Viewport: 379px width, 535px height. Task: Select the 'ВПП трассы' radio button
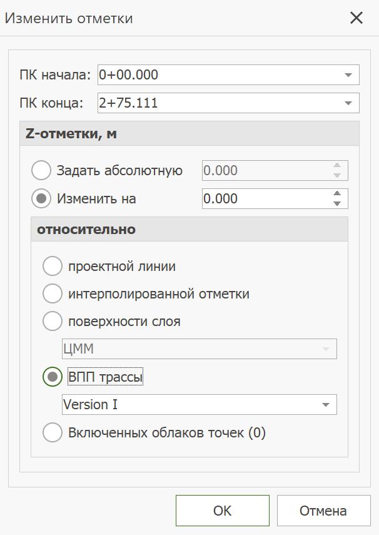[53, 377]
